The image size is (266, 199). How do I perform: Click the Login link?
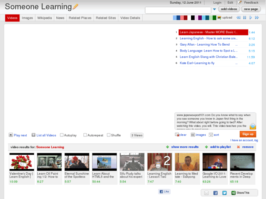tap(217, 3)
